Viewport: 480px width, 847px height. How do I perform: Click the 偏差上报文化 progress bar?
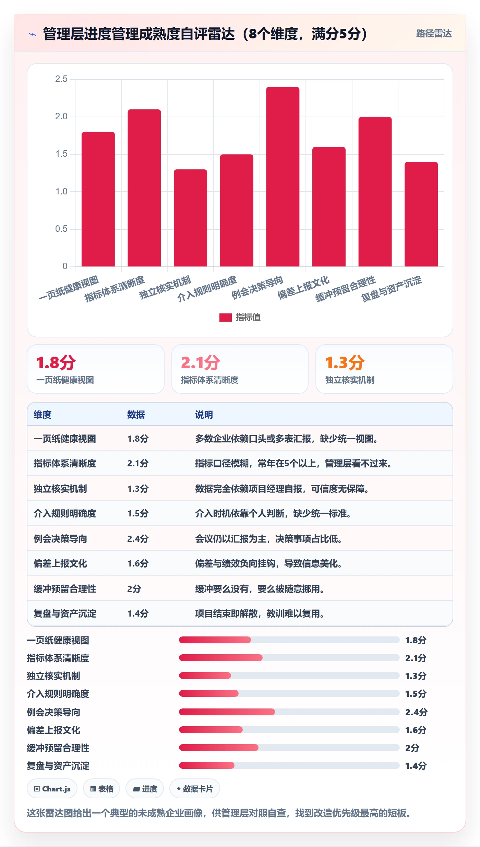(289, 730)
